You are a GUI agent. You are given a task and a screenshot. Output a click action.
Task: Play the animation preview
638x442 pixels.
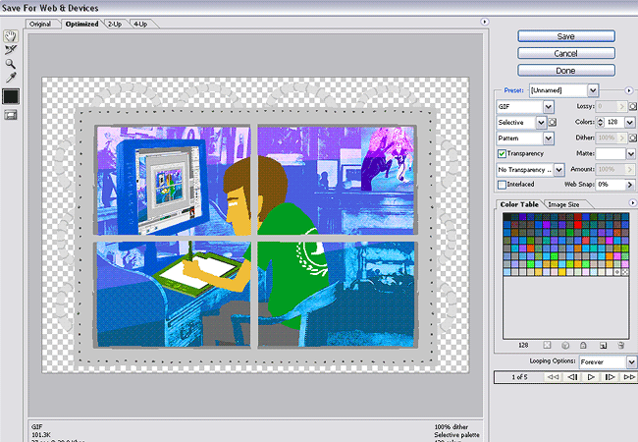[591, 377]
